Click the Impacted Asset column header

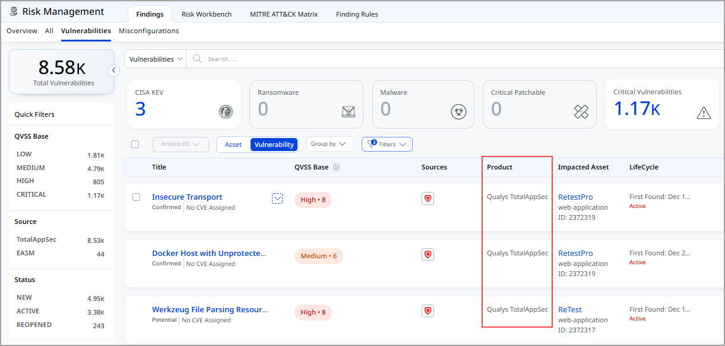[583, 167]
